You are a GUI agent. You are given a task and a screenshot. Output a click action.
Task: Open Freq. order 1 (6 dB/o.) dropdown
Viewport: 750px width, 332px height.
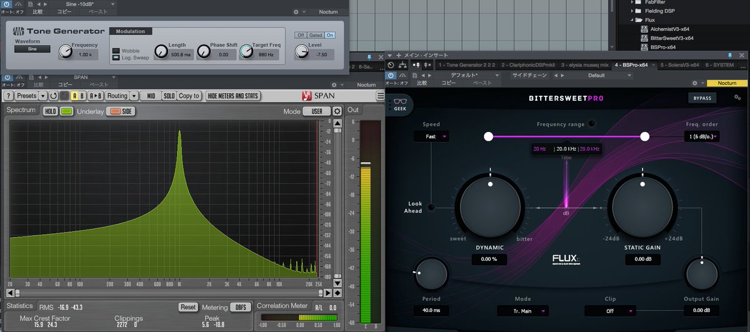[701, 136]
